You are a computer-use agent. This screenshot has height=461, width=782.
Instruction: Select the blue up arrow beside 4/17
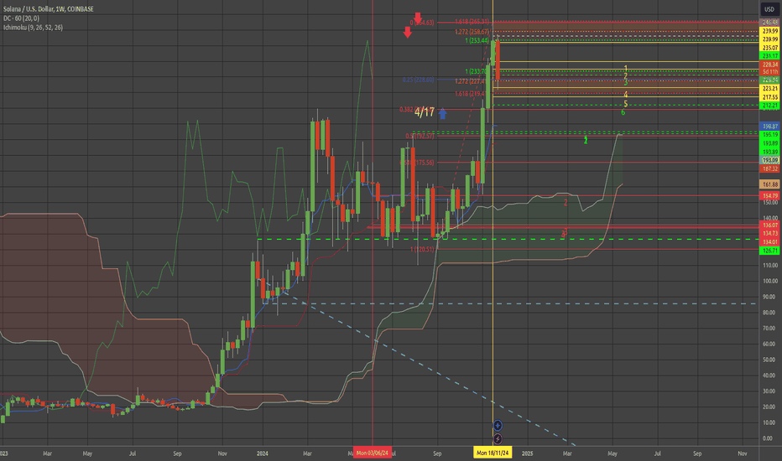442,114
